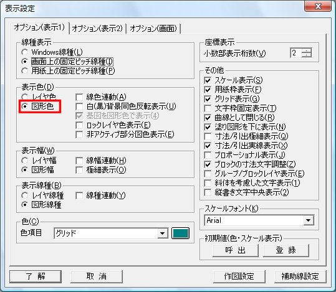Image resolution: width=336 pixels, height=292 pixels.
Task: Click the teal grid color swatch
Action: coord(180,233)
